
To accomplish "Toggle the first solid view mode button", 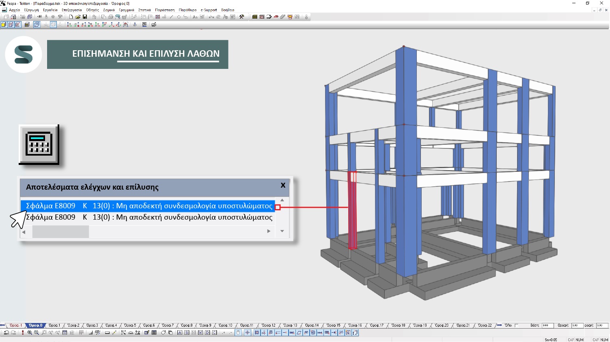I will pyautogui.click(x=4, y=25).
